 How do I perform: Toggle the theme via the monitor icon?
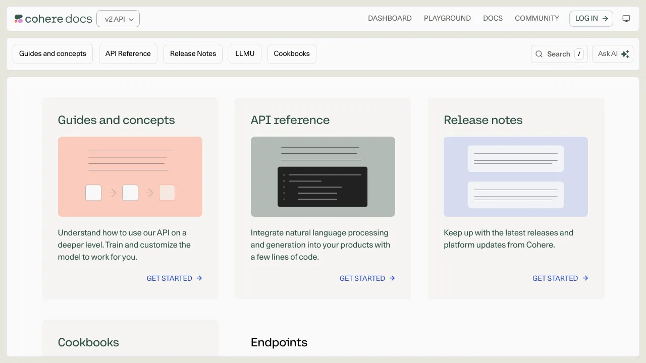[626, 19]
